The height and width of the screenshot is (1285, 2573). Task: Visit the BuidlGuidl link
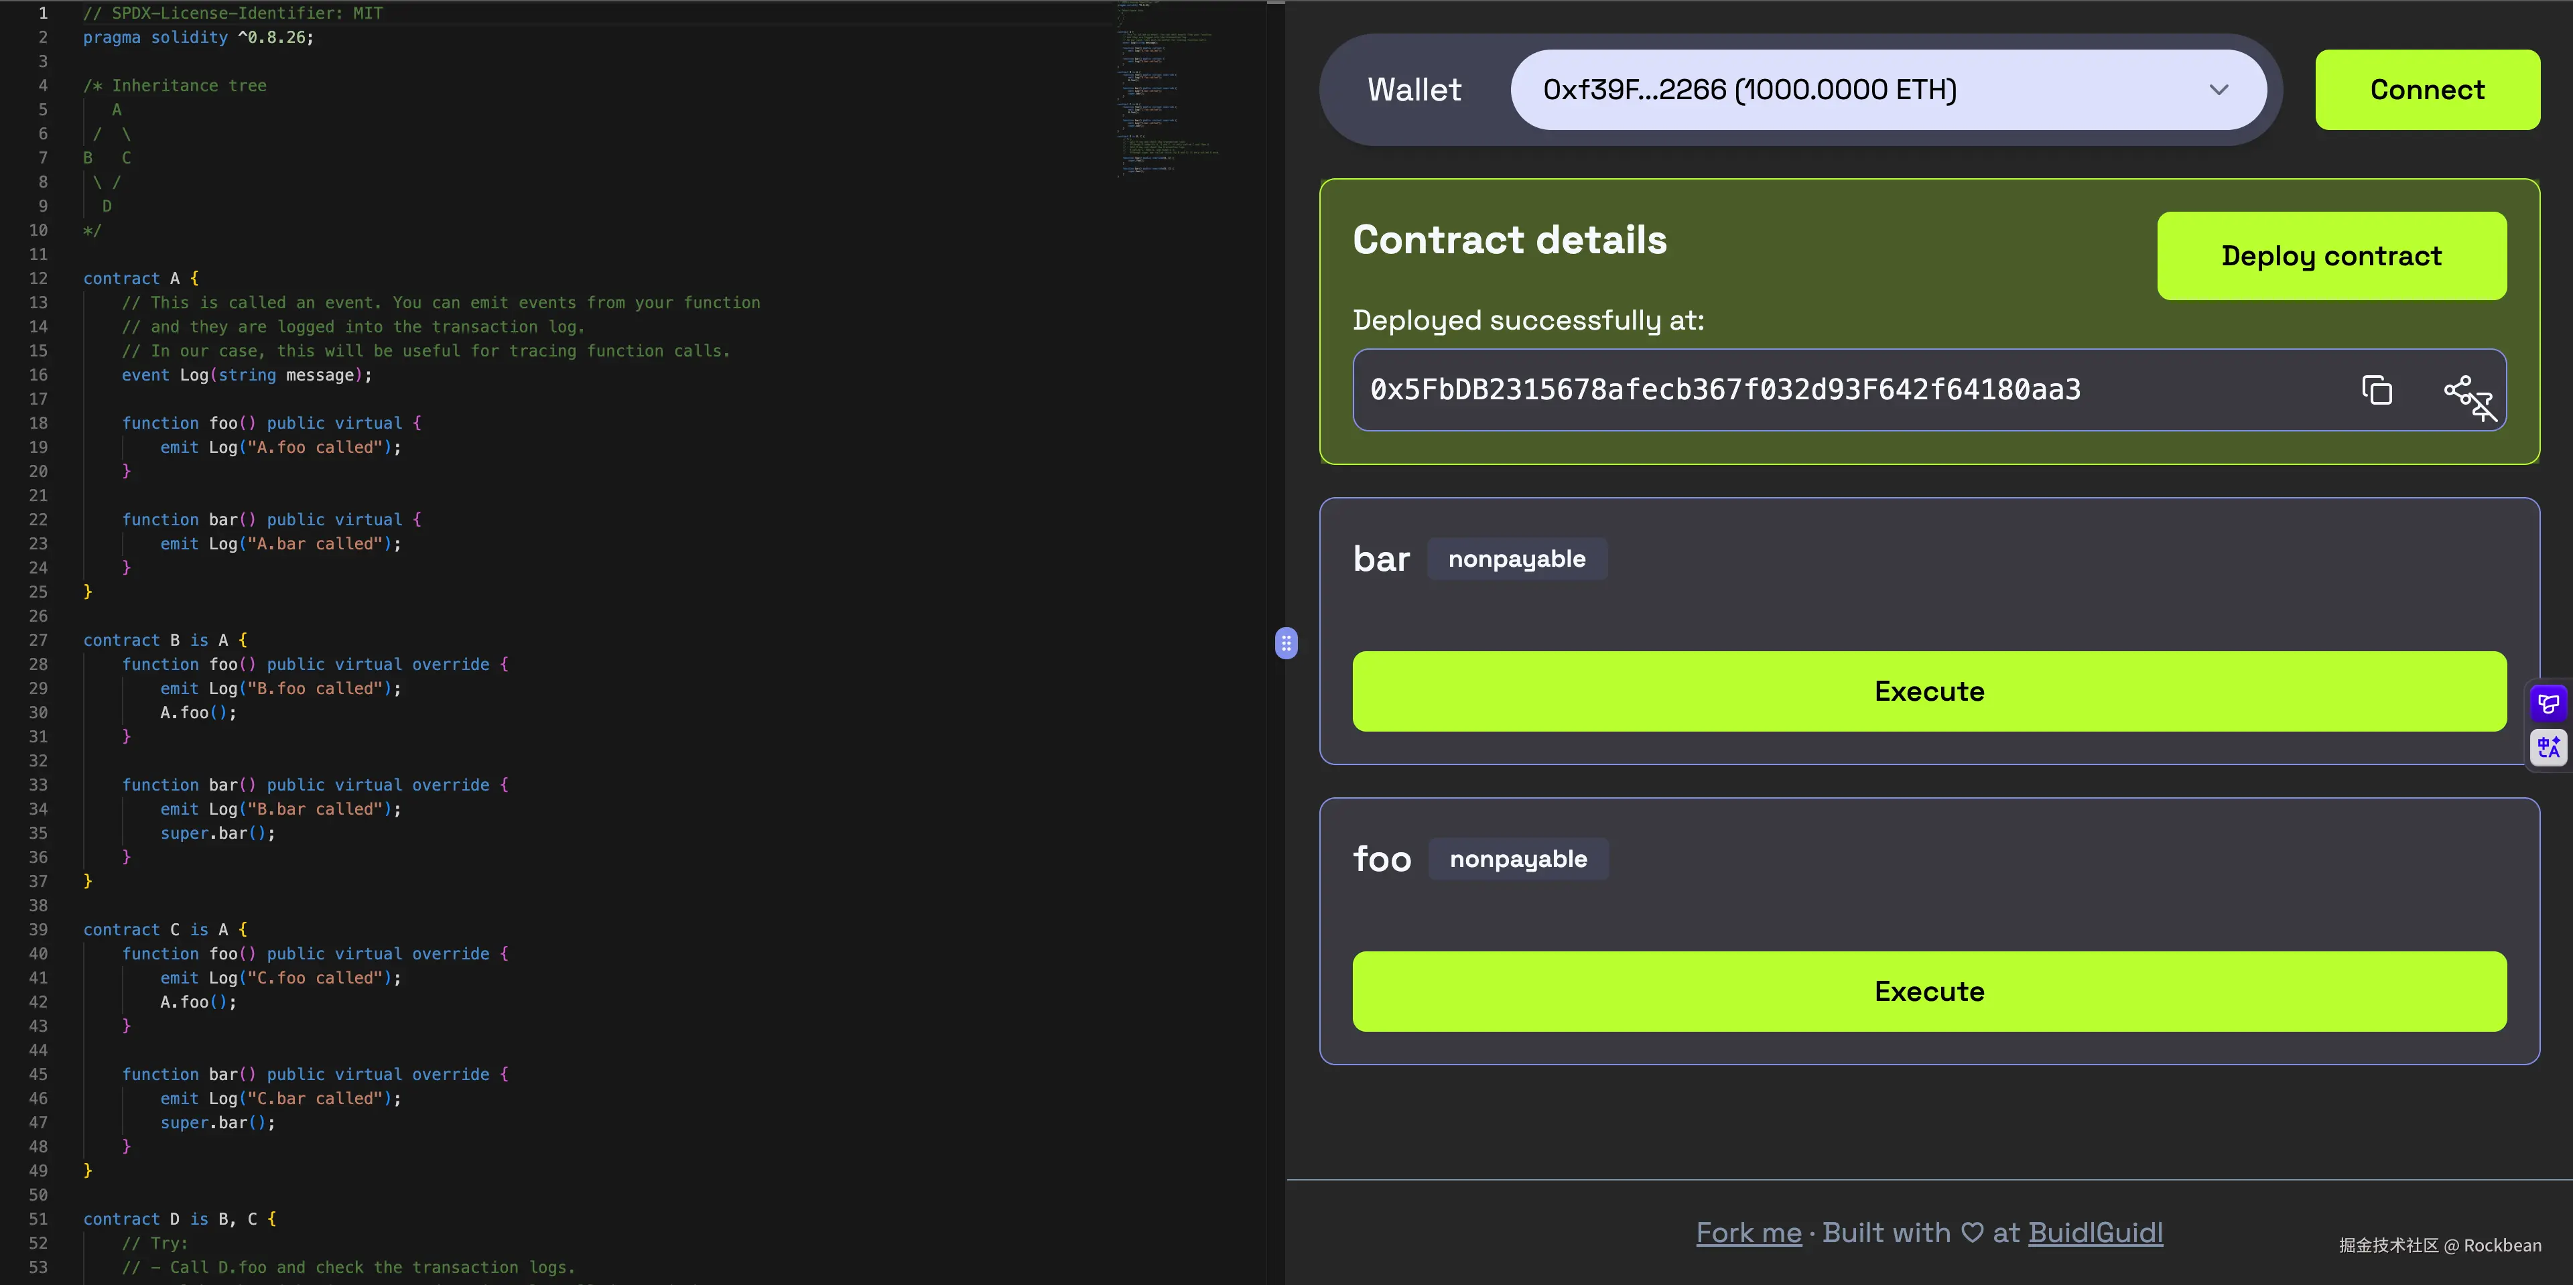click(x=2095, y=1232)
